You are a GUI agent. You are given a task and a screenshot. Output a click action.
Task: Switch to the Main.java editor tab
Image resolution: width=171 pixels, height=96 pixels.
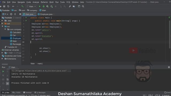pyautogui.click(x=29, y=14)
